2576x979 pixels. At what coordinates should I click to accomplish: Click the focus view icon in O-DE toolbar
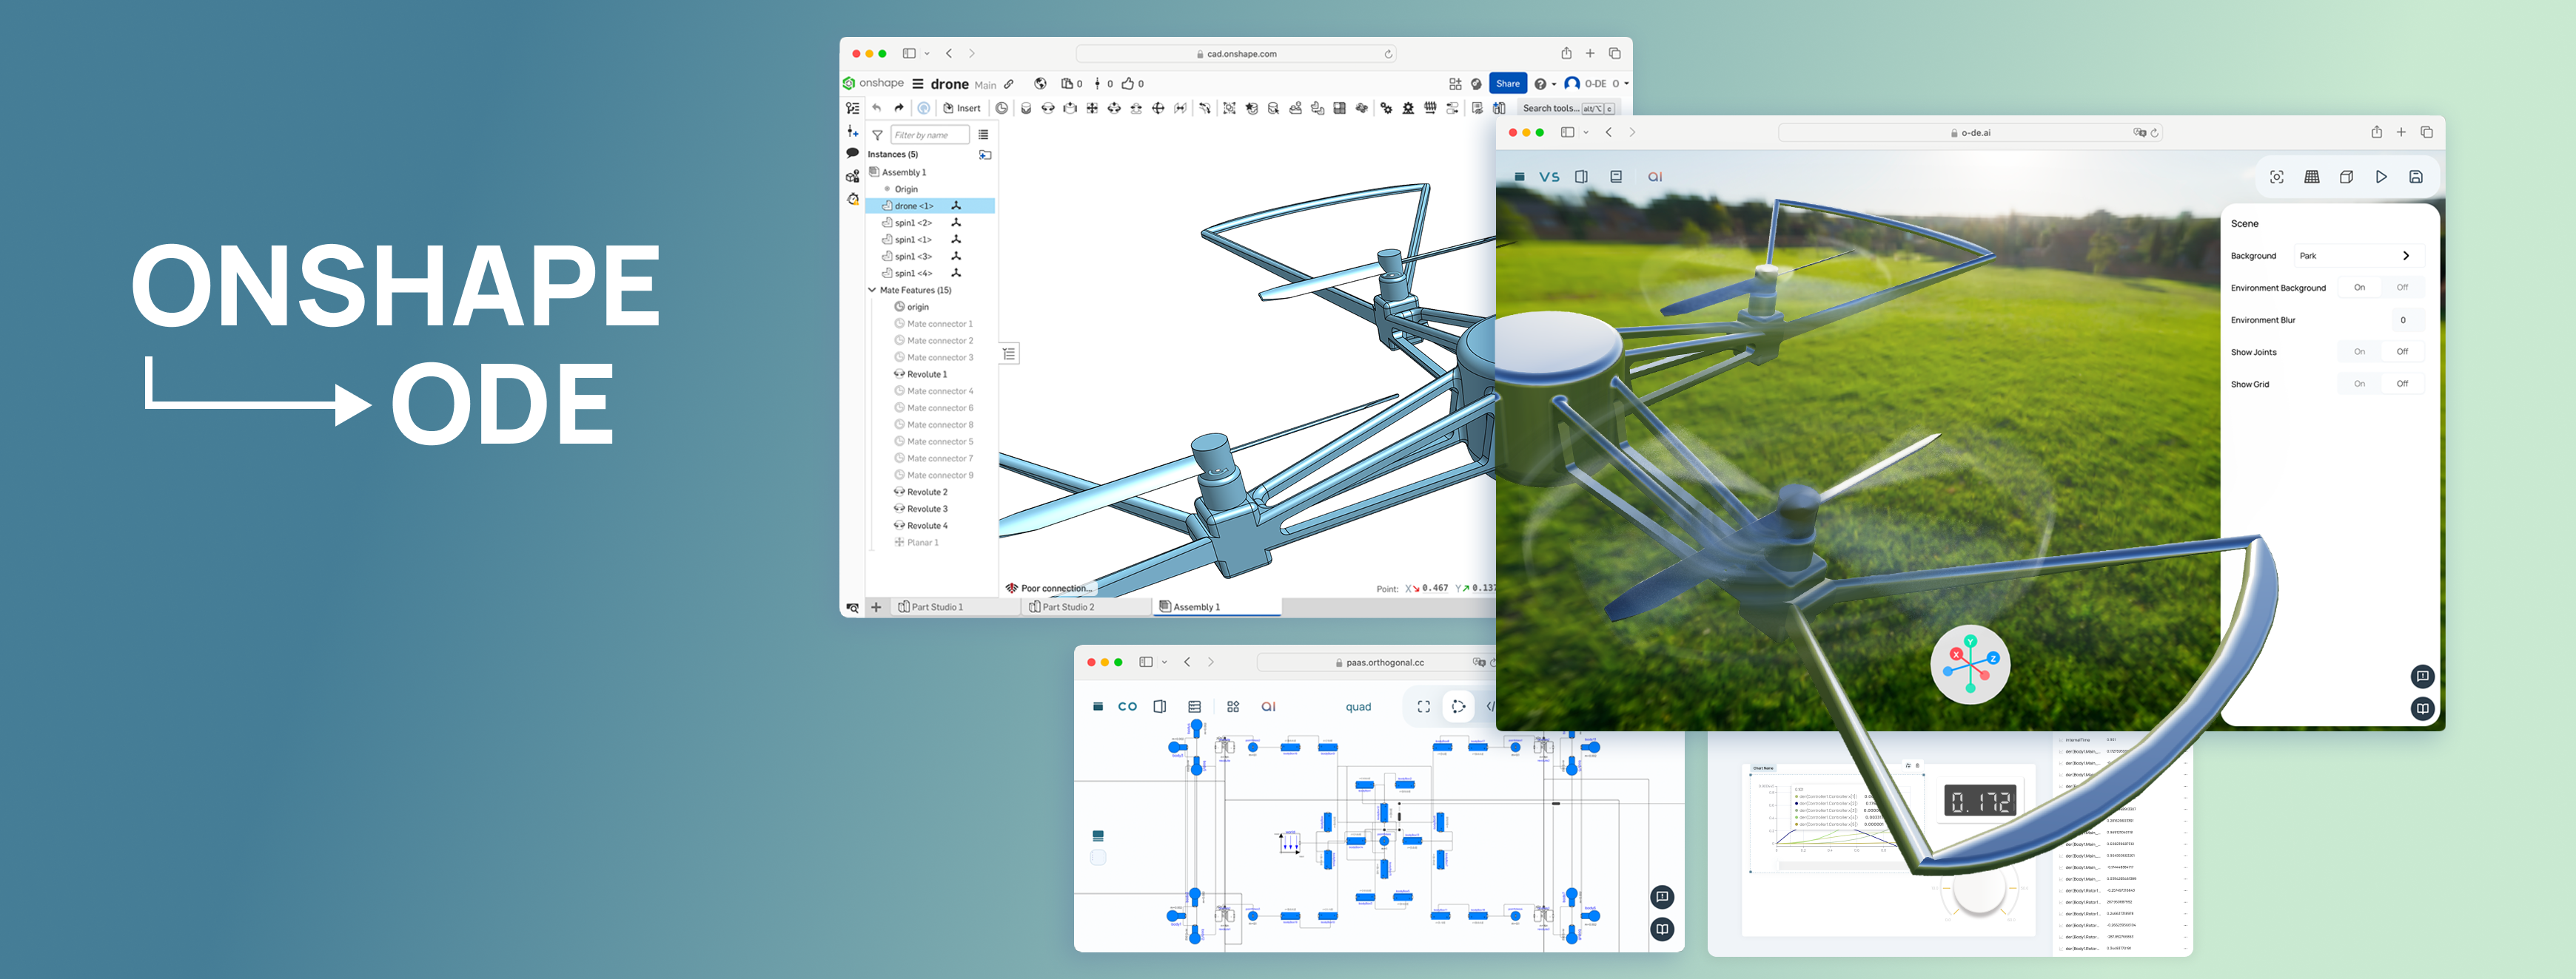[x=2277, y=177]
